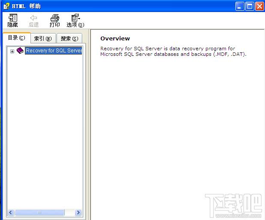The width and height of the screenshot is (265, 220).
Task: Minimize the HTML Help window
Action: [x=240, y=6]
